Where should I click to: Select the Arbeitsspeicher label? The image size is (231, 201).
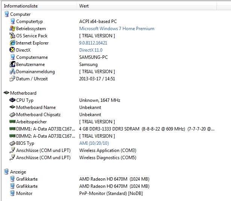[32, 122]
